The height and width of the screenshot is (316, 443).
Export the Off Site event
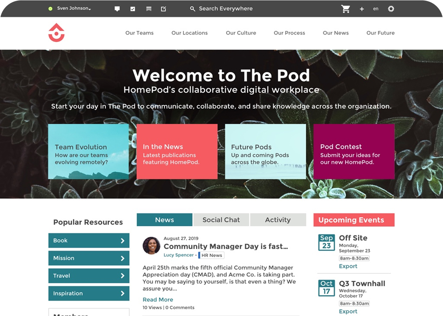[348, 266]
